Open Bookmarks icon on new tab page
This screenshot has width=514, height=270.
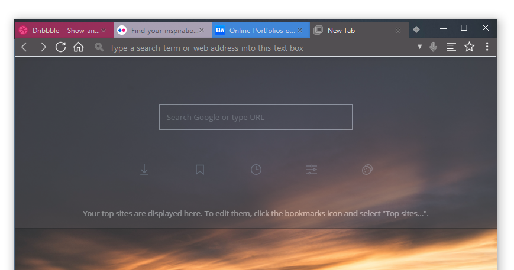200,170
